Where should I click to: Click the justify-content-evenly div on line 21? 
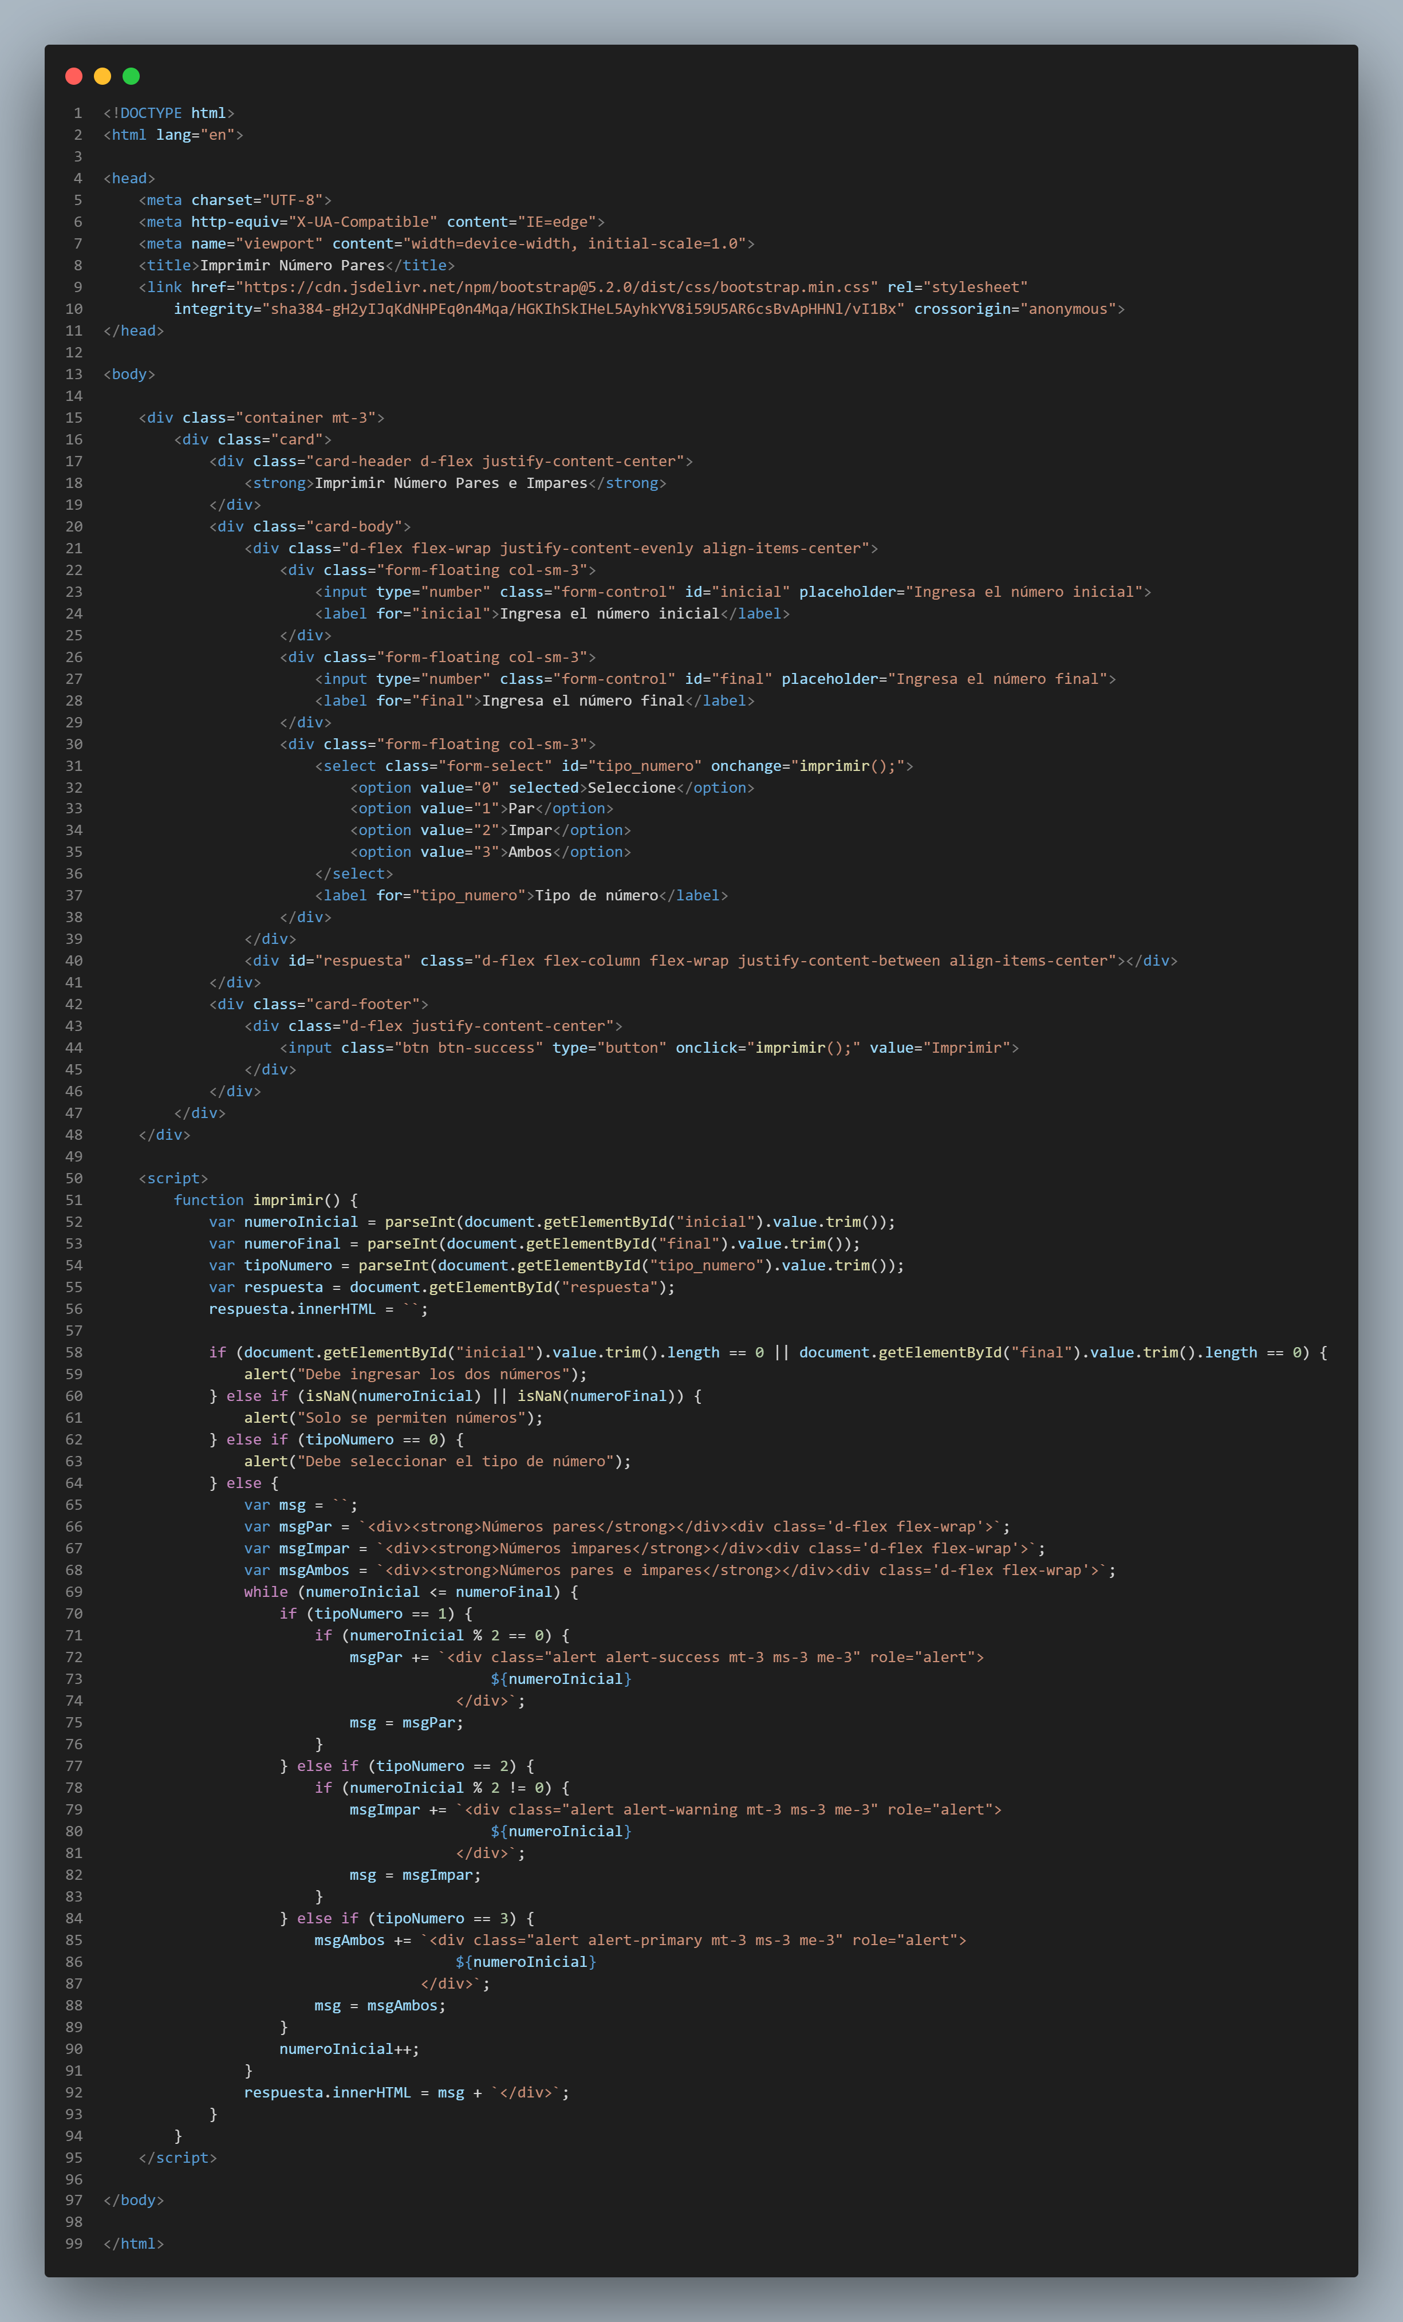click(x=561, y=548)
